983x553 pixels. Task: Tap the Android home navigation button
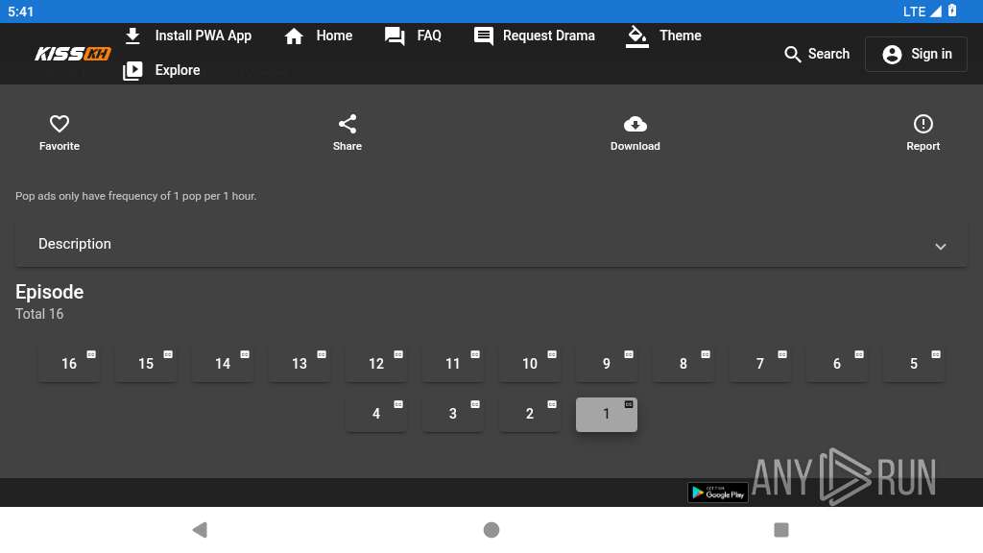click(x=491, y=530)
